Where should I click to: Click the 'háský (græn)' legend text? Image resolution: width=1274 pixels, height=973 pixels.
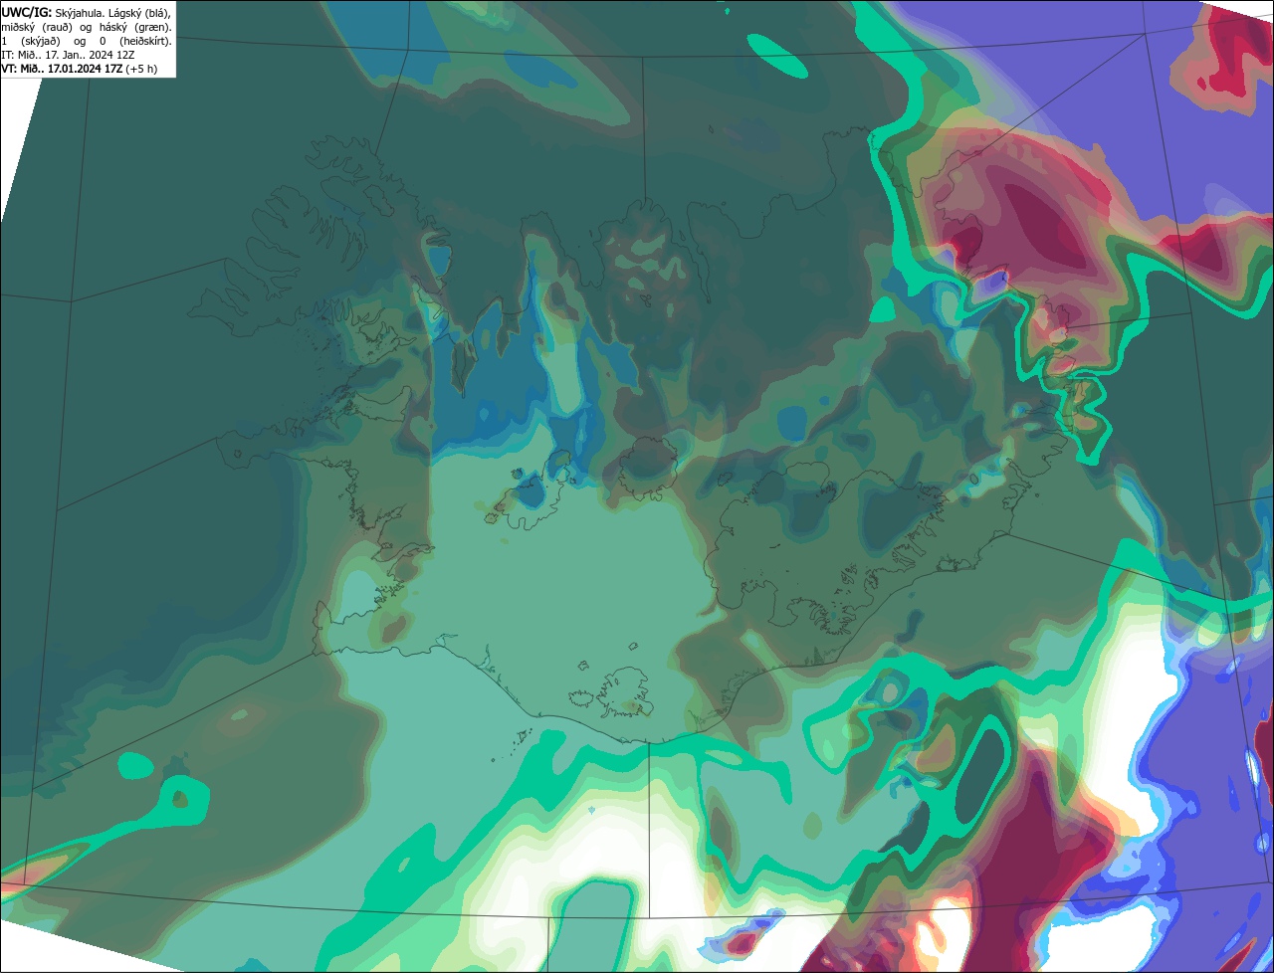pyautogui.click(x=135, y=28)
